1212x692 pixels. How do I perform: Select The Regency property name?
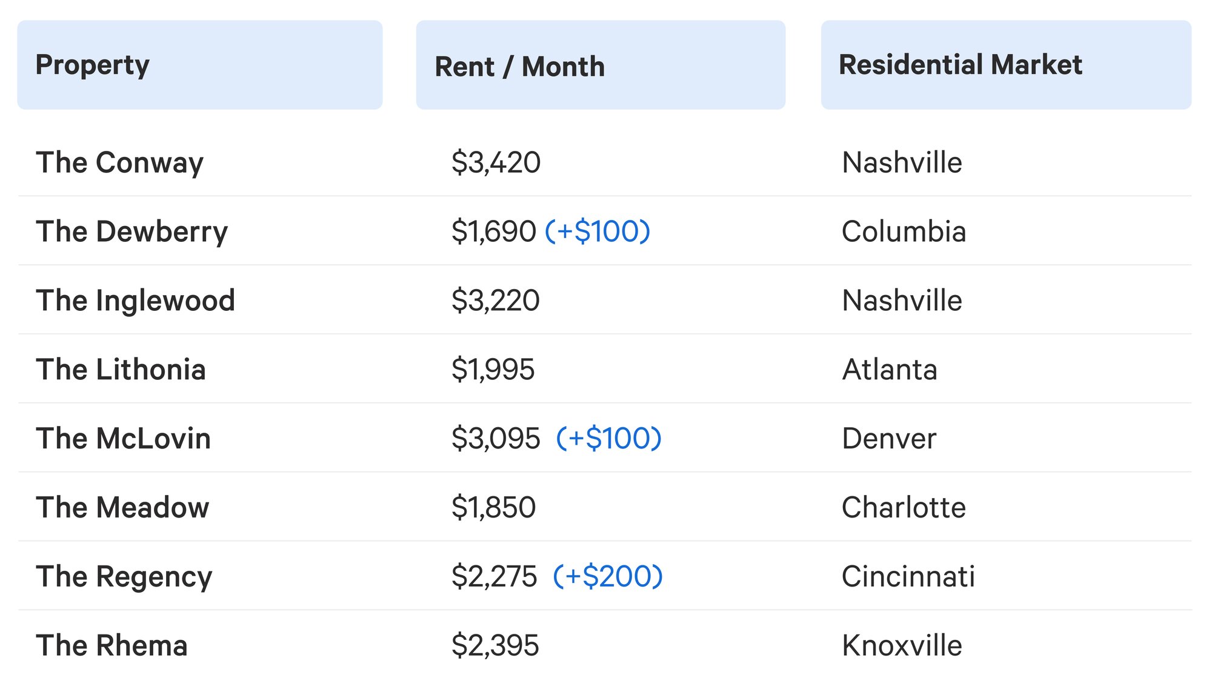coord(124,577)
